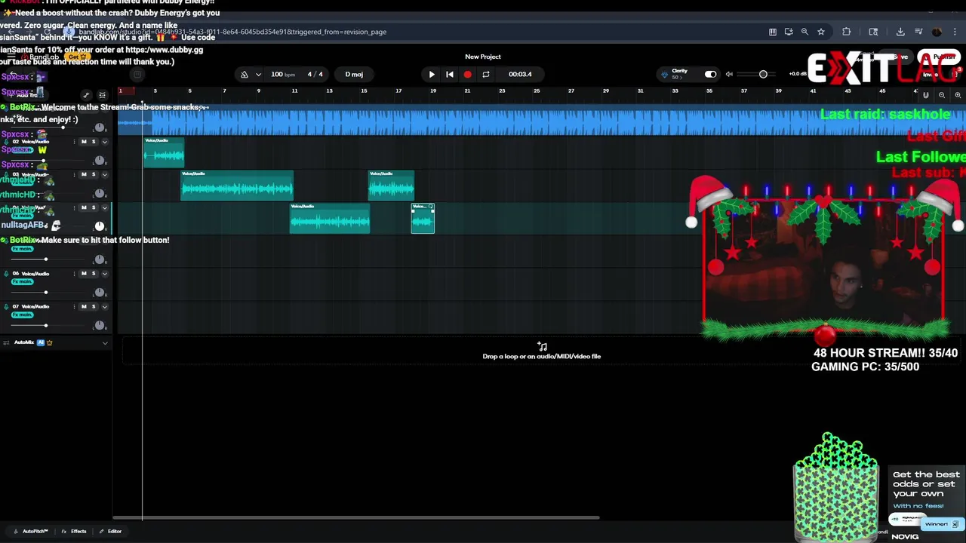This screenshot has width=966, height=543.
Task: Click the 00:03.4 time display
Action: (x=520, y=74)
